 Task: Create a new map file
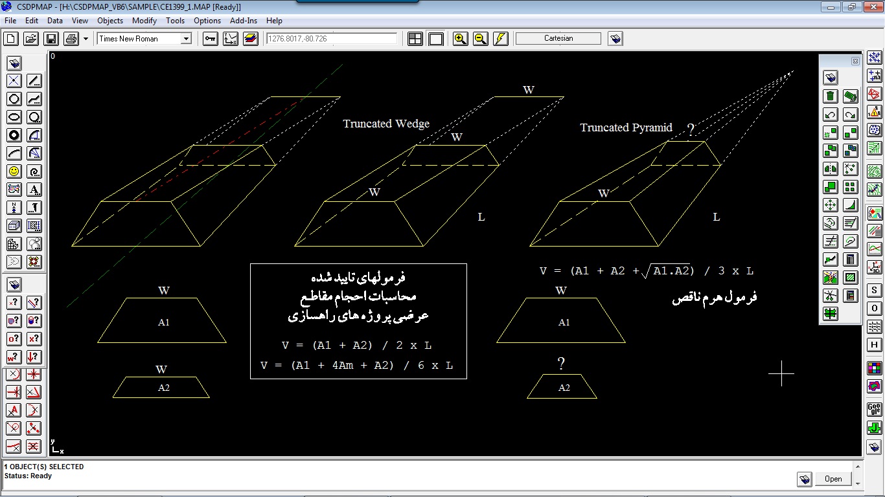point(11,39)
